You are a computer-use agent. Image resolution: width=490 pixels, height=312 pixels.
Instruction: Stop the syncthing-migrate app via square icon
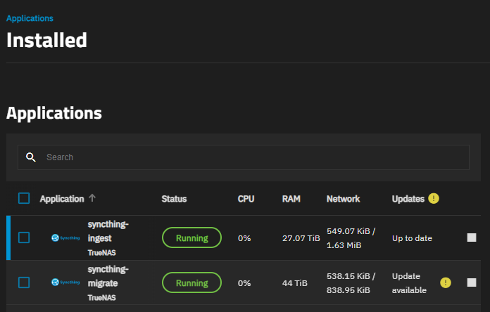click(472, 282)
